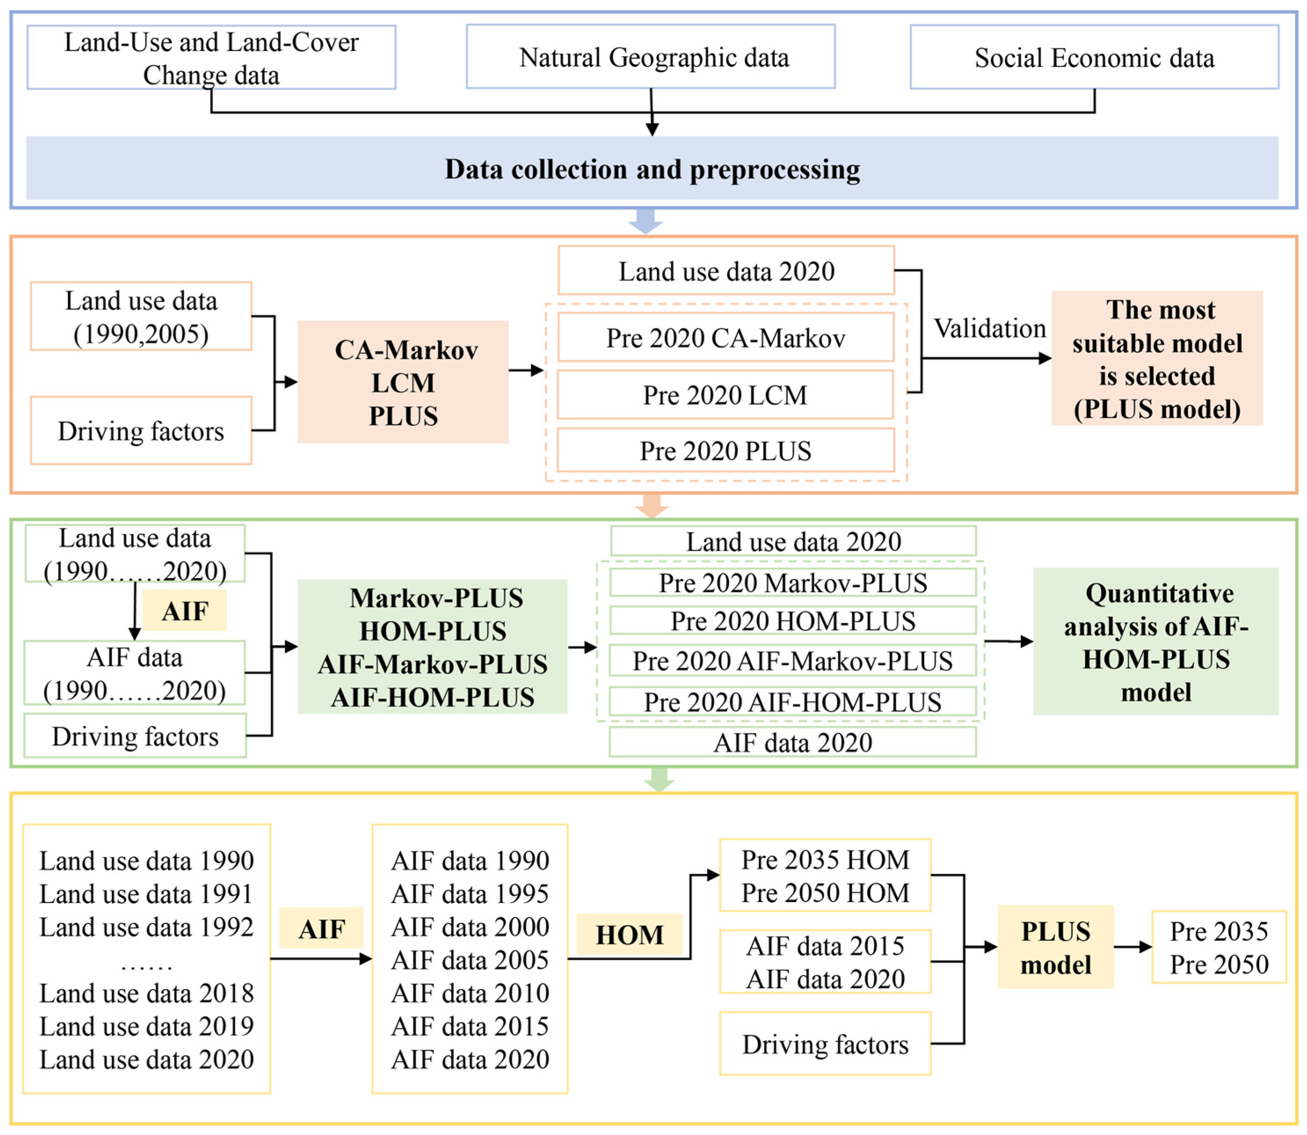Screen dimensions: 1307x1135
Task: Select the Markov-PLUS HOM-PLUS models block
Action: pyautogui.click(x=432, y=647)
